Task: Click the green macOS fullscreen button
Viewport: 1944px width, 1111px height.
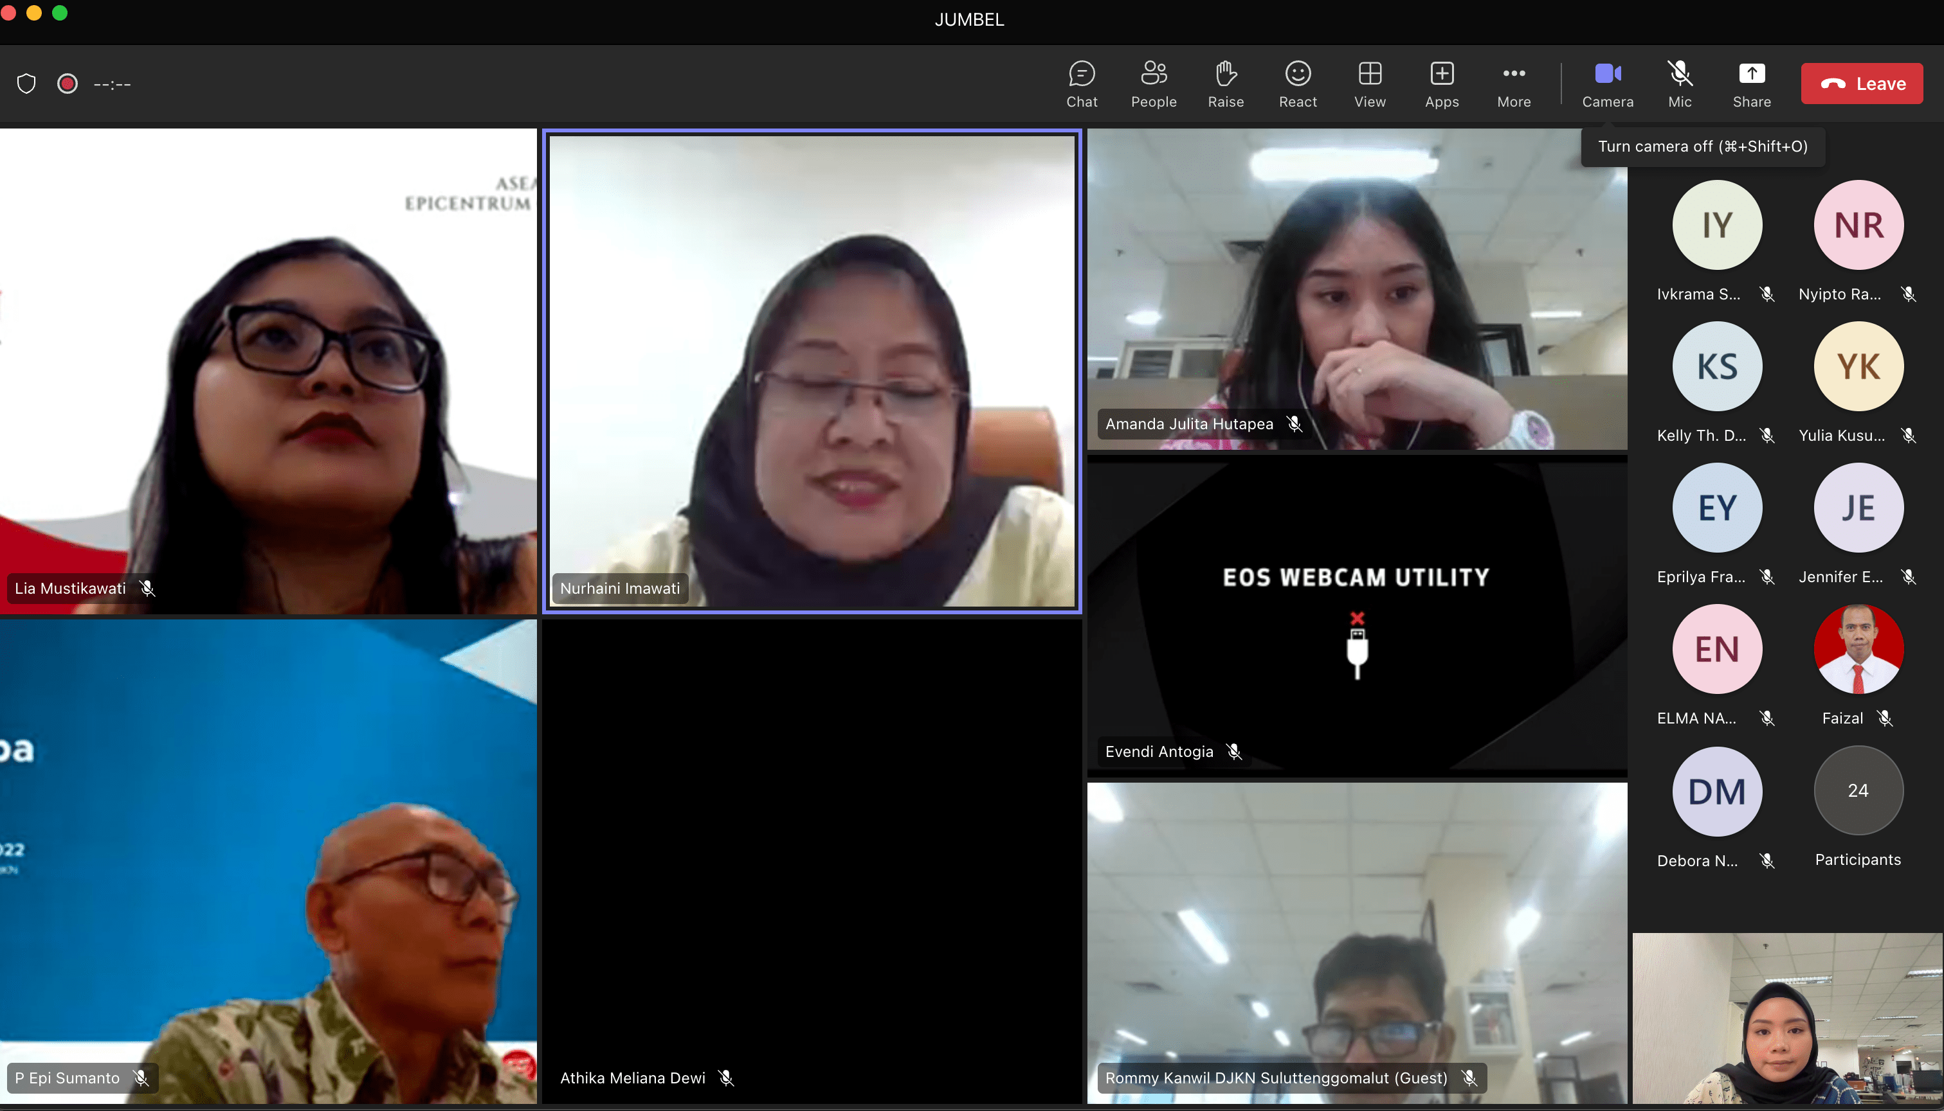Action: (x=60, y=13)
